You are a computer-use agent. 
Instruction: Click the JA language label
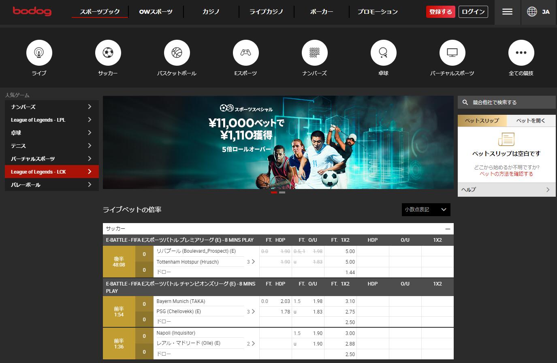(x=546, y=12)
